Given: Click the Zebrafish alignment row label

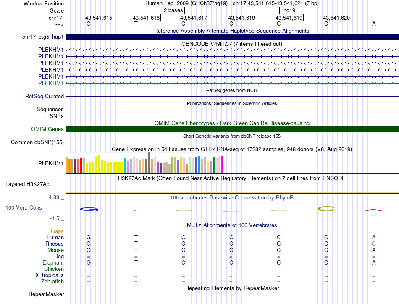Looking at the screenshot, I should [x=52, y=282].
